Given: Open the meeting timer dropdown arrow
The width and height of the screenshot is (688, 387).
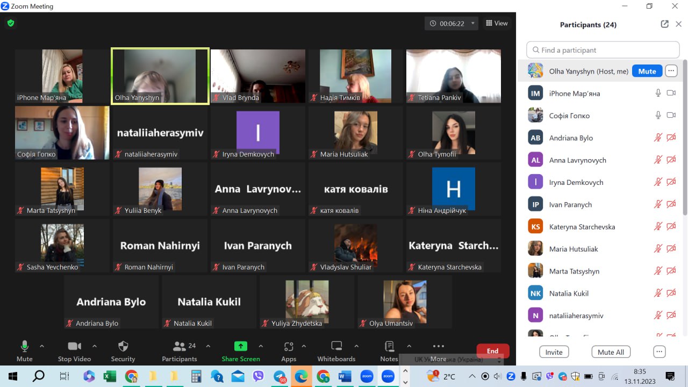Looking at the screenshot, I should click(x=473, y=24).
